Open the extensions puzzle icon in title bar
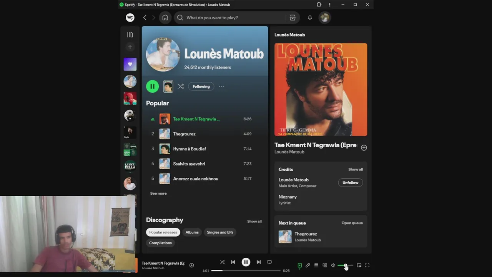 (319, 5)
